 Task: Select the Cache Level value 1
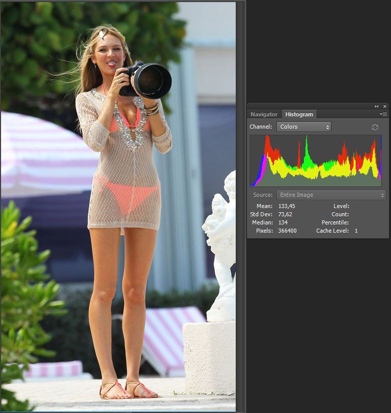(x=356, y=231)
